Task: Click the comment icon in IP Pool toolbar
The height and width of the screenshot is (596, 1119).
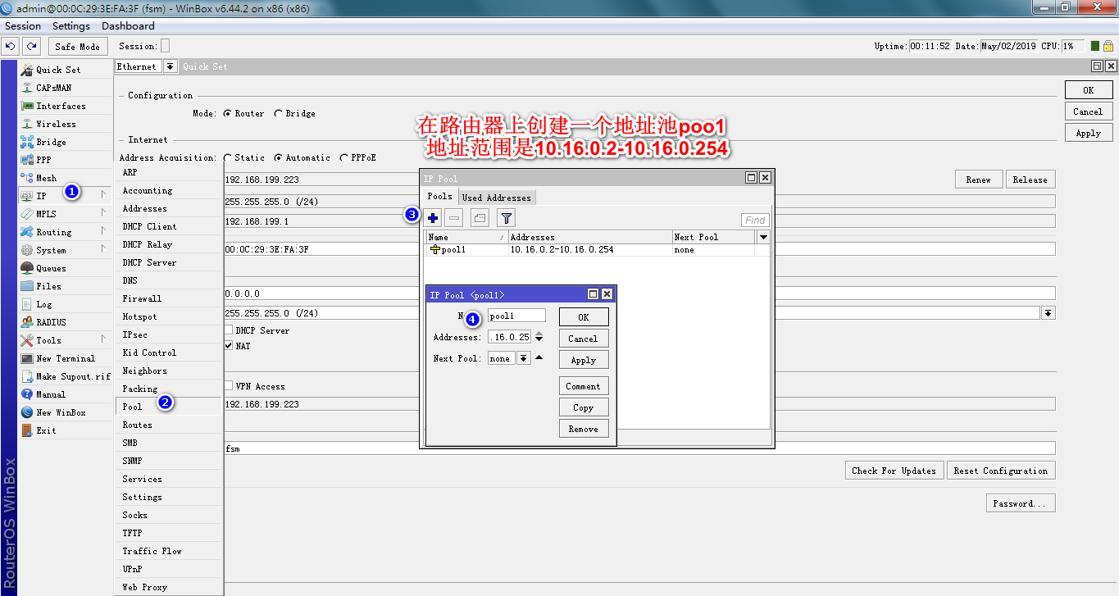Action: (x=480, y=218)
